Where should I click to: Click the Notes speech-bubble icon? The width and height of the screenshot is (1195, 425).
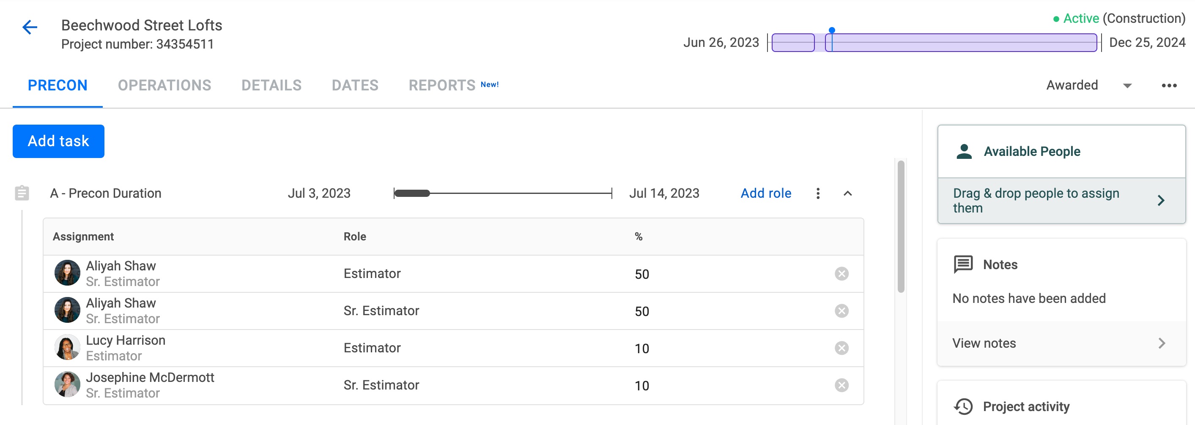[965, 264]
